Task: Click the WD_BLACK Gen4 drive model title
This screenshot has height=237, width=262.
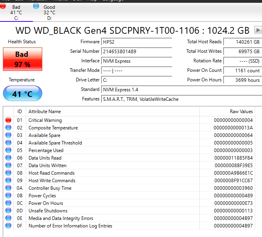Action: (132, 31)
